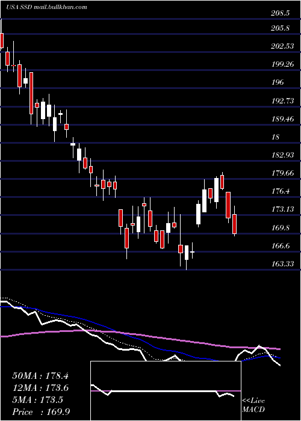Click the last red candlestick near 169.8
Screen dimensions: 301x421
[235, 224]
